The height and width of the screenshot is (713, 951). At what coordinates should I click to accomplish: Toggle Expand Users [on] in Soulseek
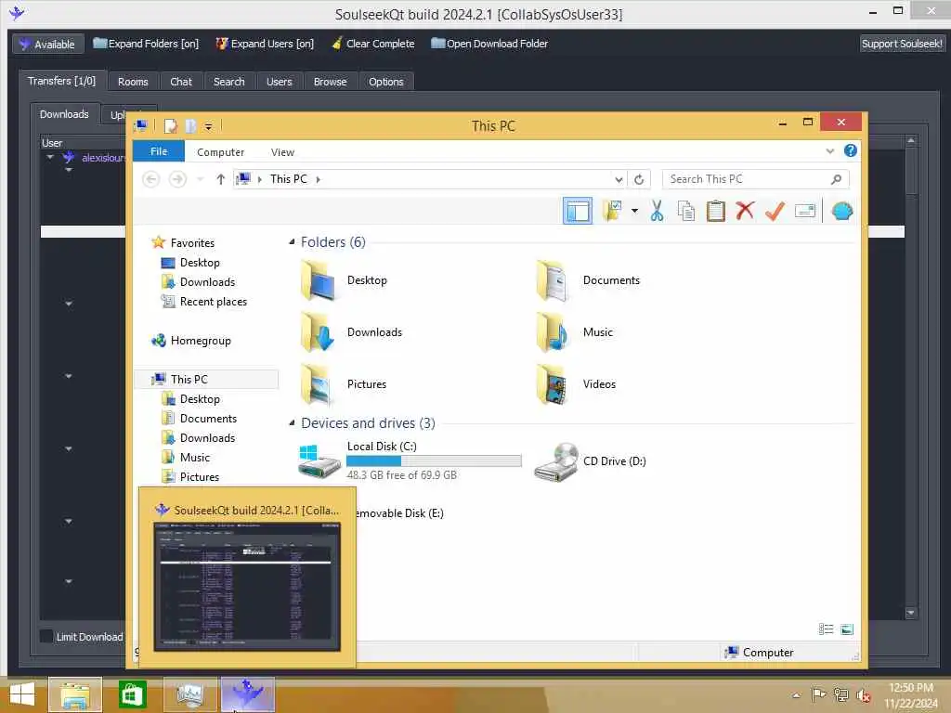coord(265,44)
